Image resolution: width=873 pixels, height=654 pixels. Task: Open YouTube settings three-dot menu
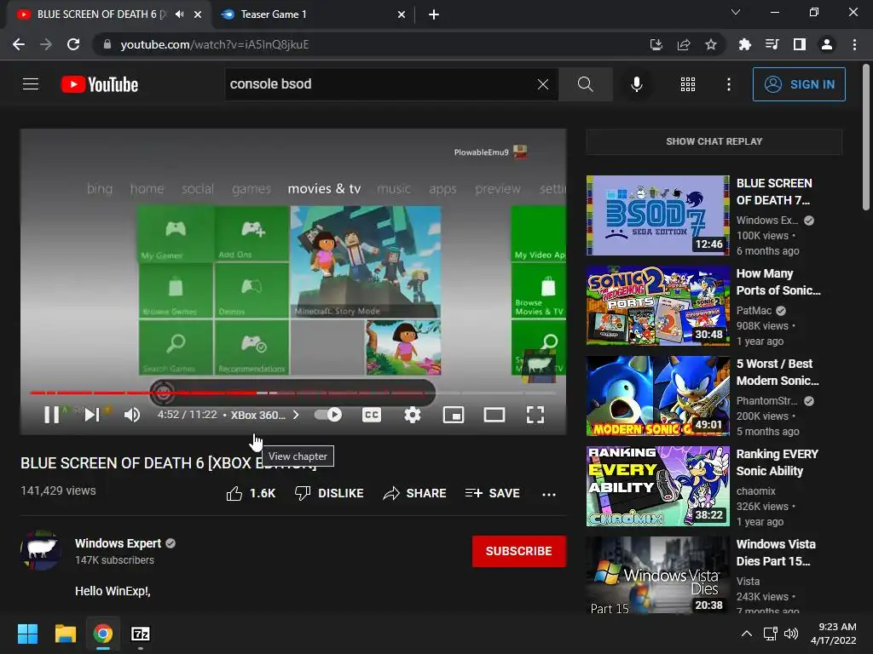tap(728, 84)
